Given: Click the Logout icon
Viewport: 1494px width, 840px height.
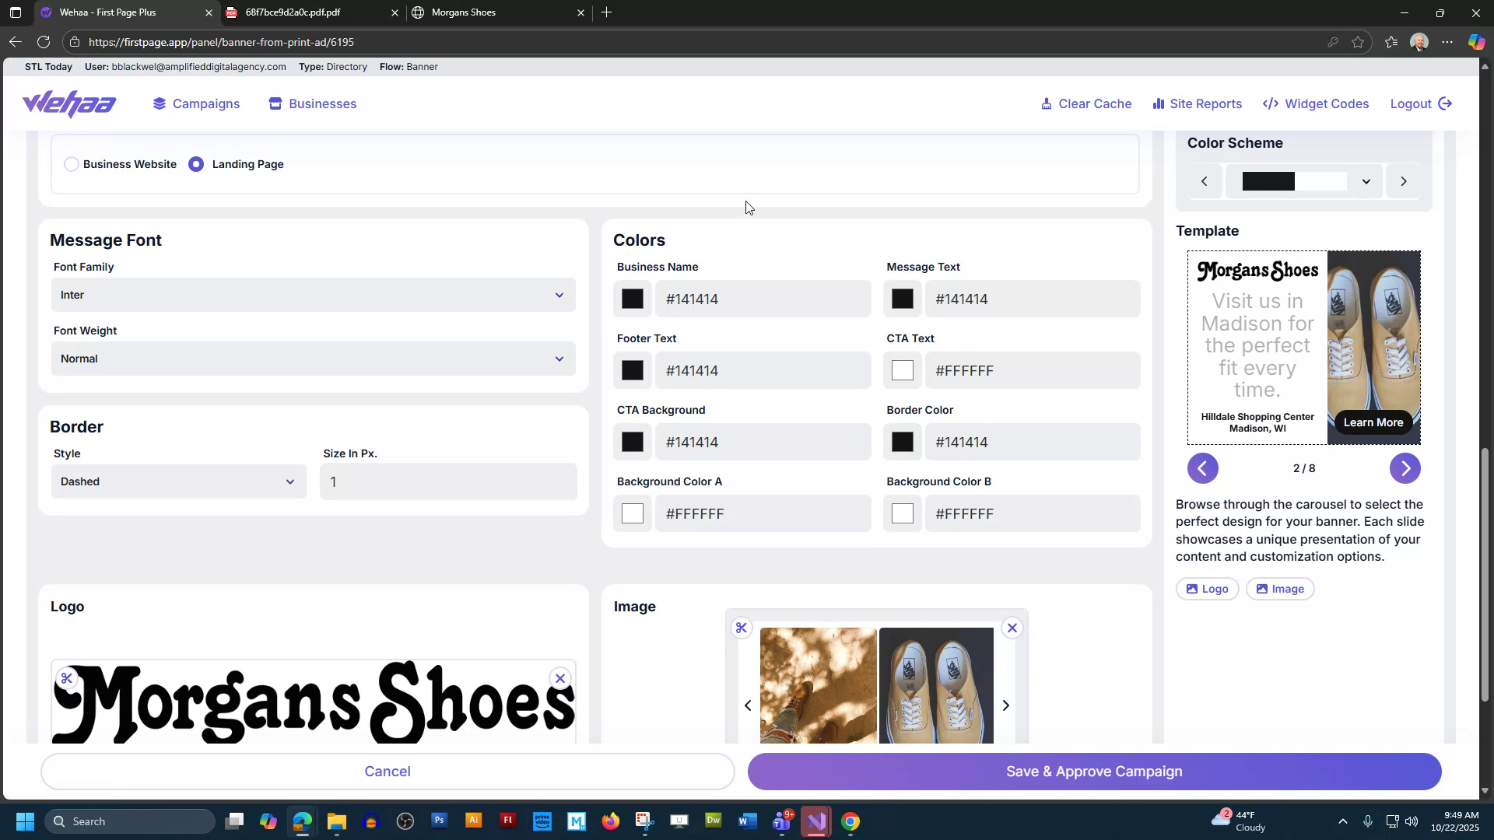Looking at the screenshot, I should click(x=1445, y=103).
